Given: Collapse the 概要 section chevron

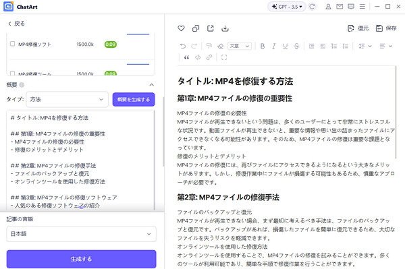Looking at the screenshot, I should [152, 84].
